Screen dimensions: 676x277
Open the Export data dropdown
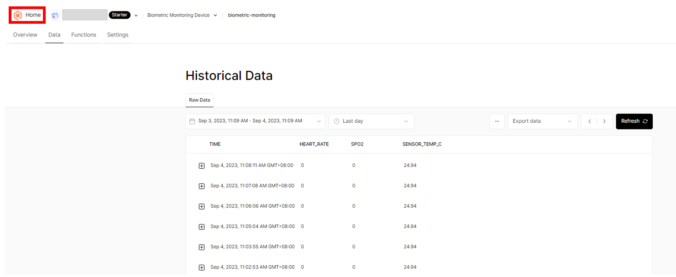tap(543, 121)
